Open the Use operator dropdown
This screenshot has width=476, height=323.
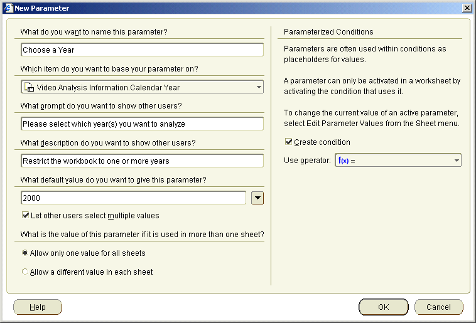pos(398,160)
